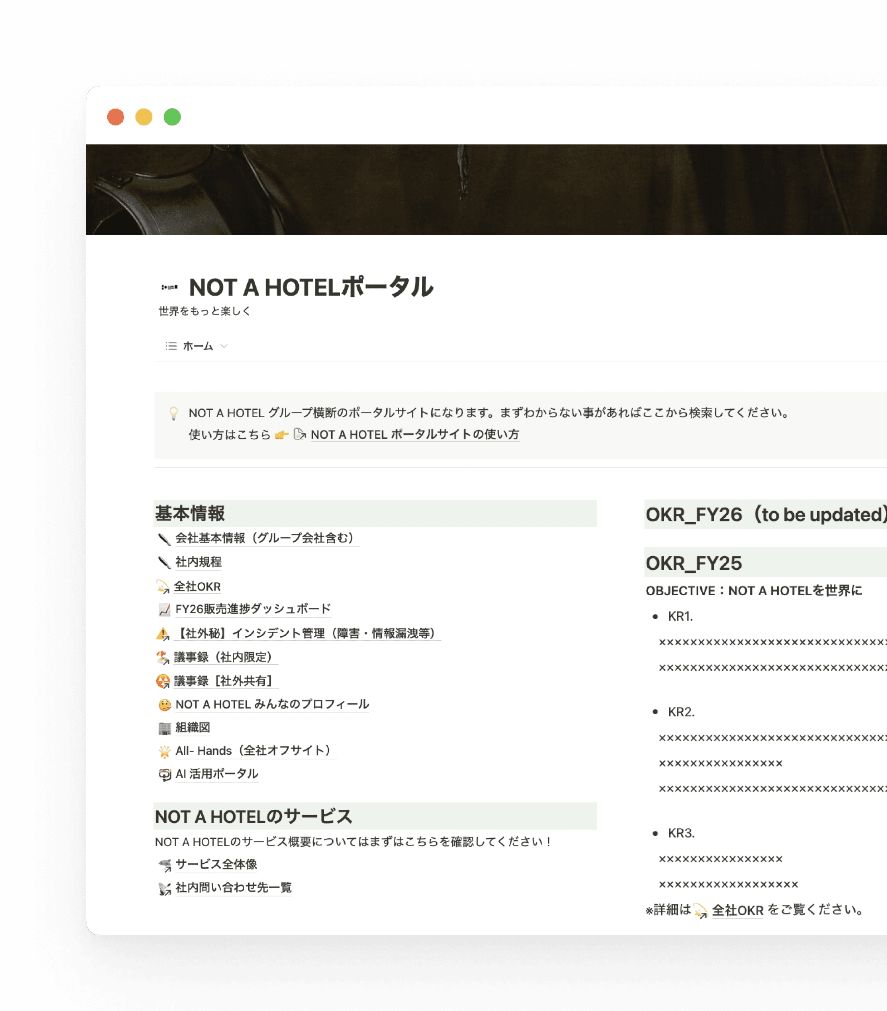Open the サービス全体像 link
The height and width of the screenshot is (1011, 887).
coord(218,864)
